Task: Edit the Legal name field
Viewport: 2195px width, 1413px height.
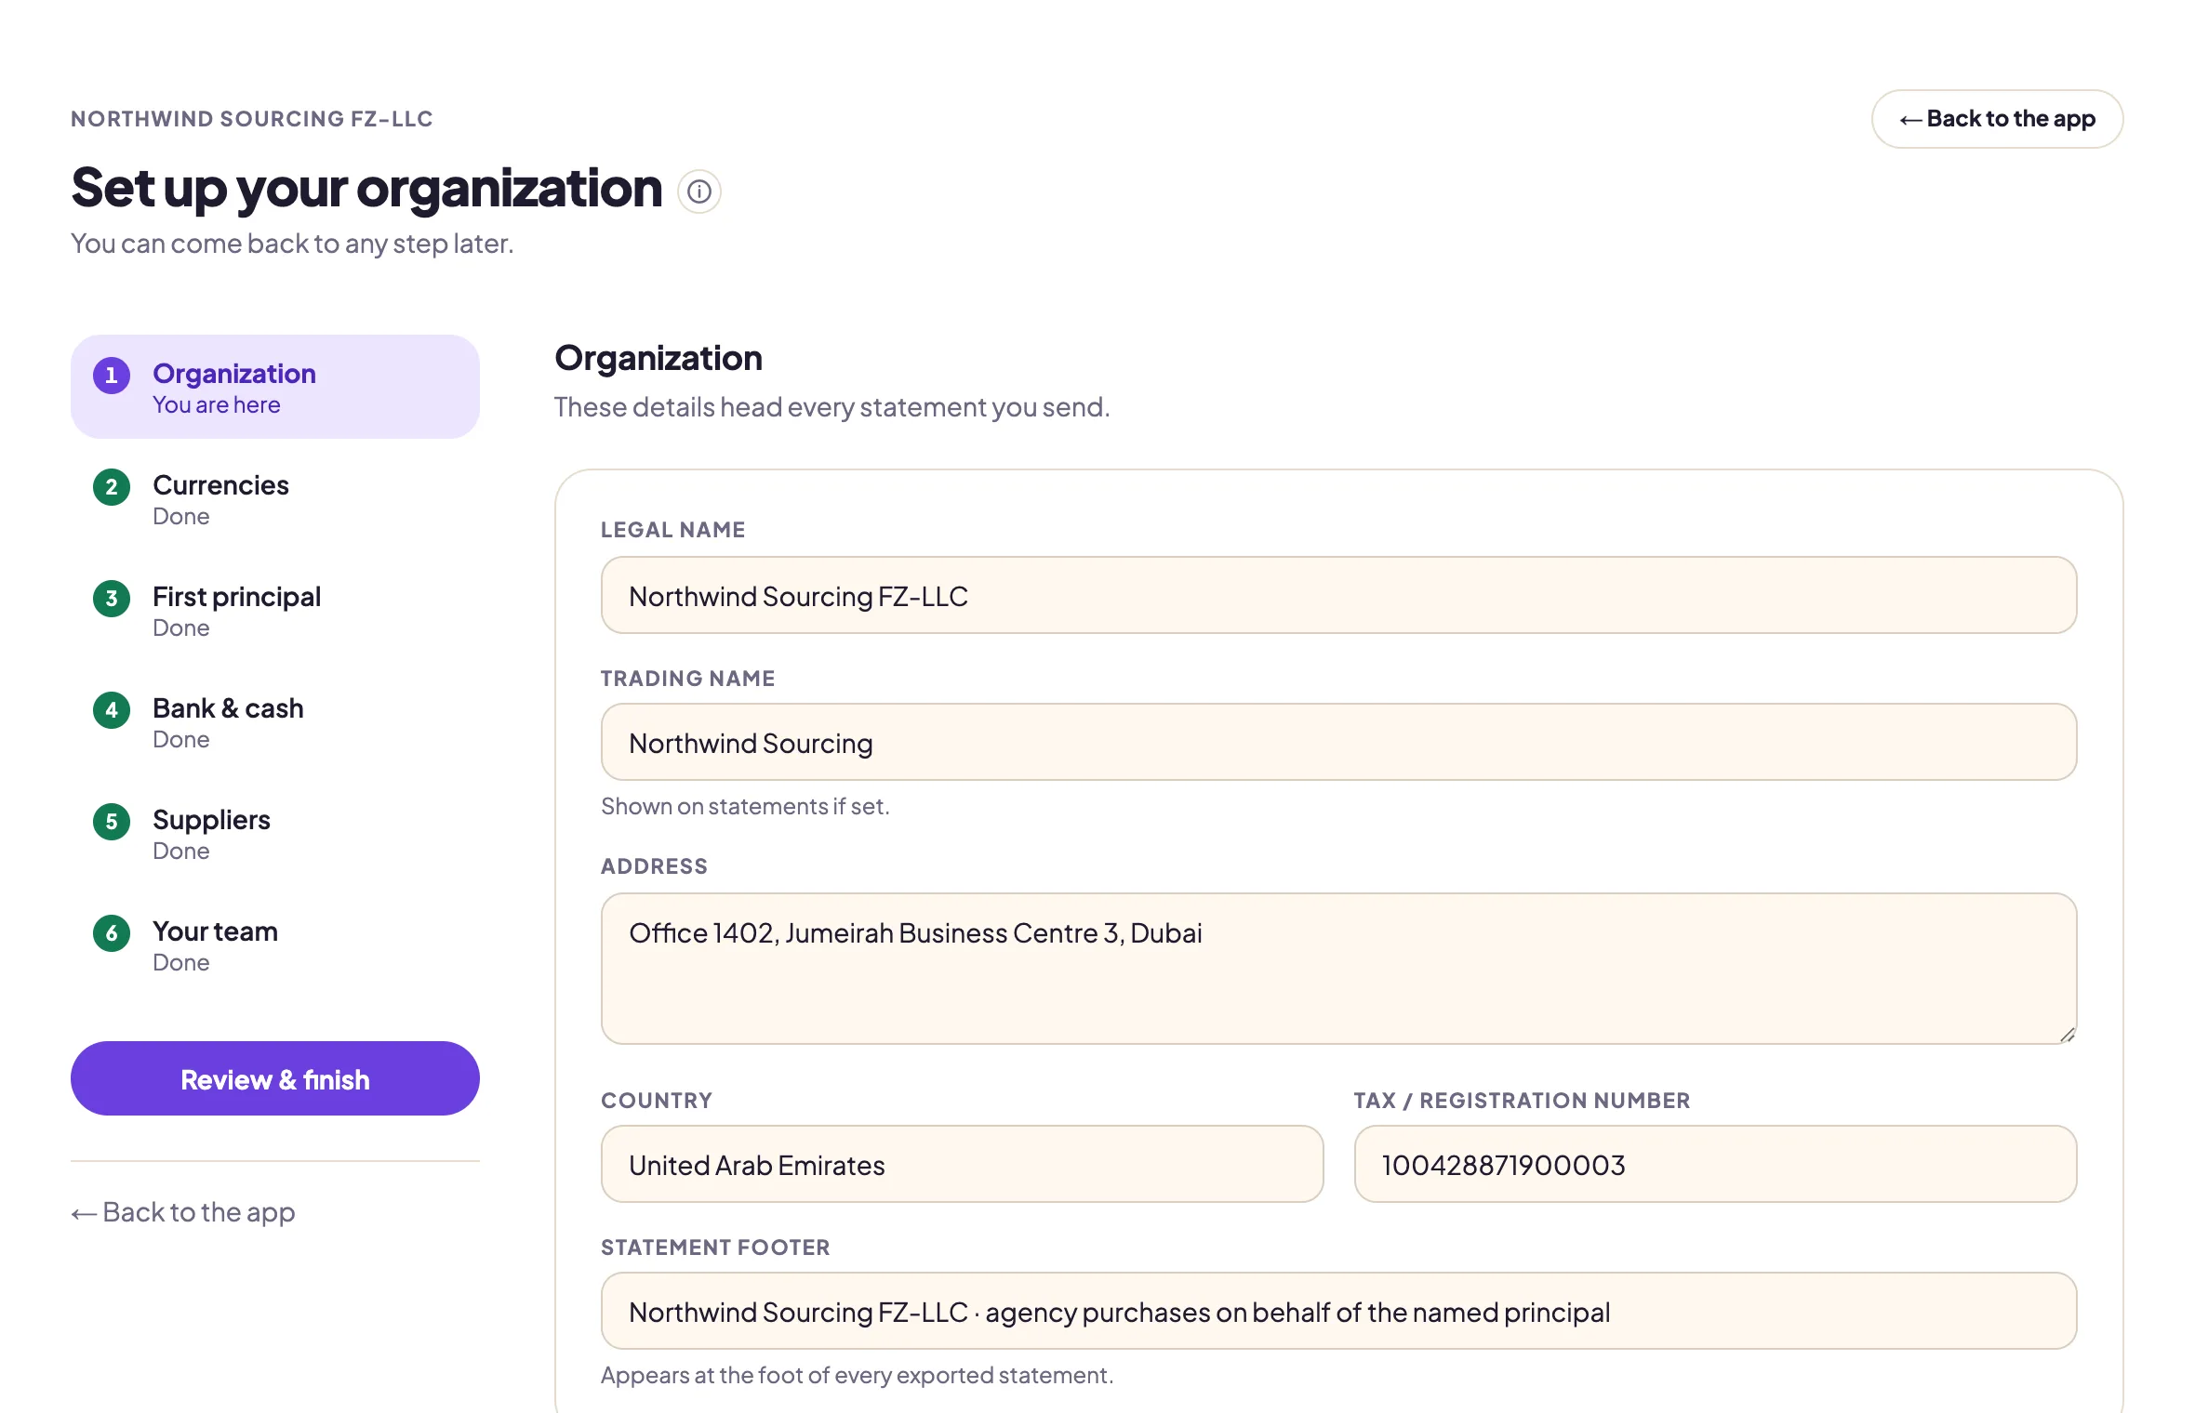Action: click(1338, 595)
